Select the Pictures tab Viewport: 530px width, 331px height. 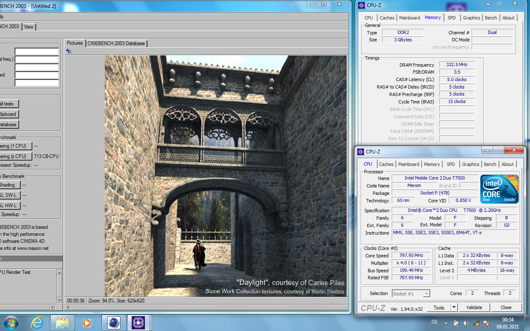pyautogui.click(x=75, y=43)
